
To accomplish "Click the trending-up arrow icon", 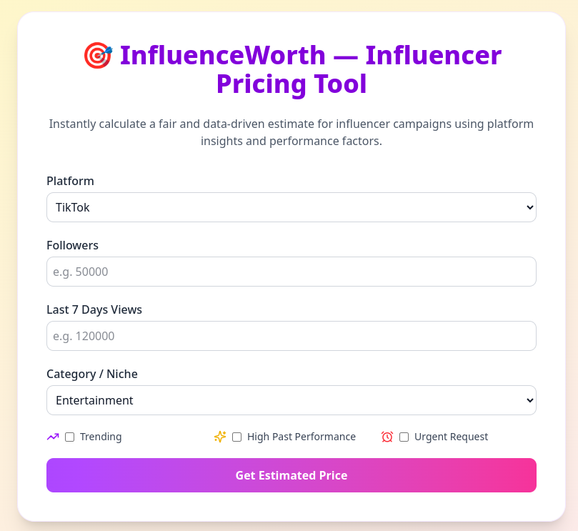I will 52,436.
